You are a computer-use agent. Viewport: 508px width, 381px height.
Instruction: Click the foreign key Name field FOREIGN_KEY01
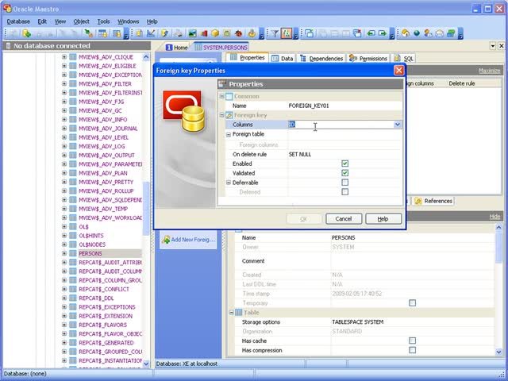(344, 106)
